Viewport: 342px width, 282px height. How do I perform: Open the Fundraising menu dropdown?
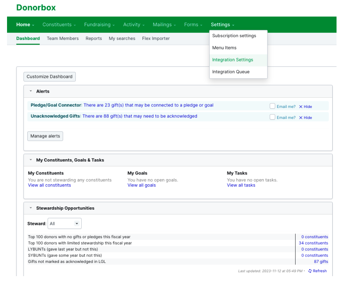(99, 25)
